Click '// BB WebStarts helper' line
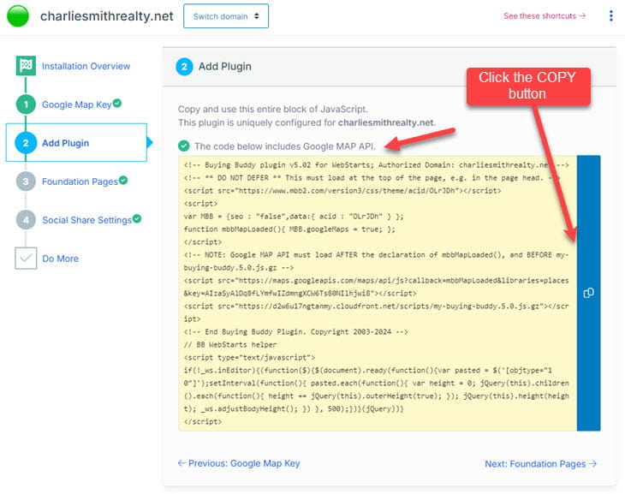 (x=230, y=344)
